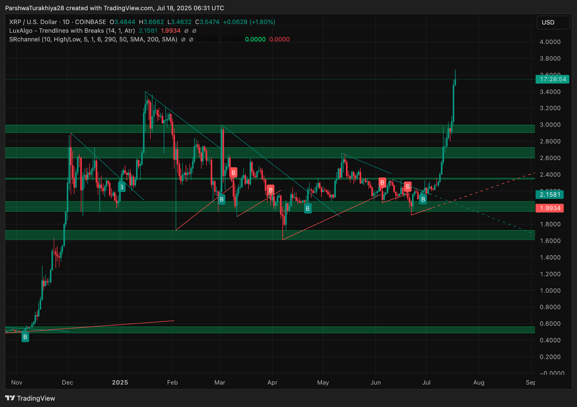Open the 1D timeframe selector
This screenshot has height=407, width=577.
pos(65,22)
